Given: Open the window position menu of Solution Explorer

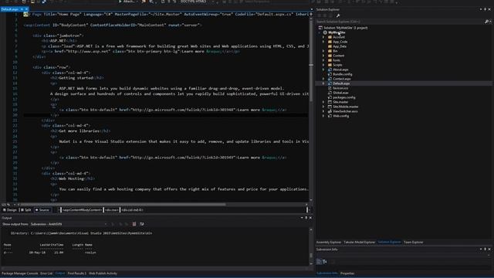Looking at the screenshot, I should click(x=481, y=9).
